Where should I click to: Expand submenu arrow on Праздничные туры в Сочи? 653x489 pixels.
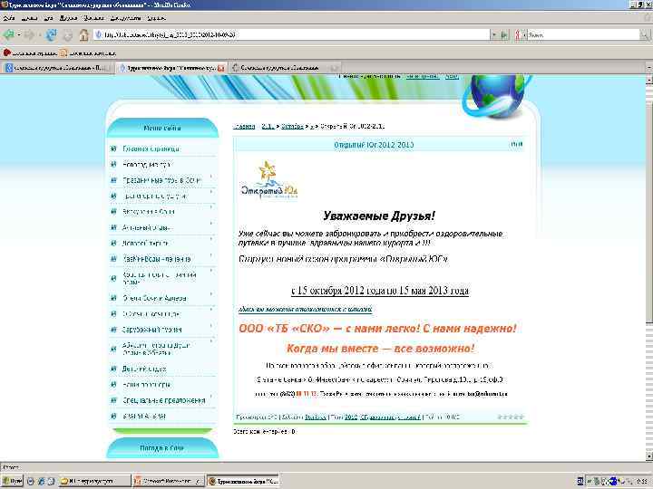(211, 177)
